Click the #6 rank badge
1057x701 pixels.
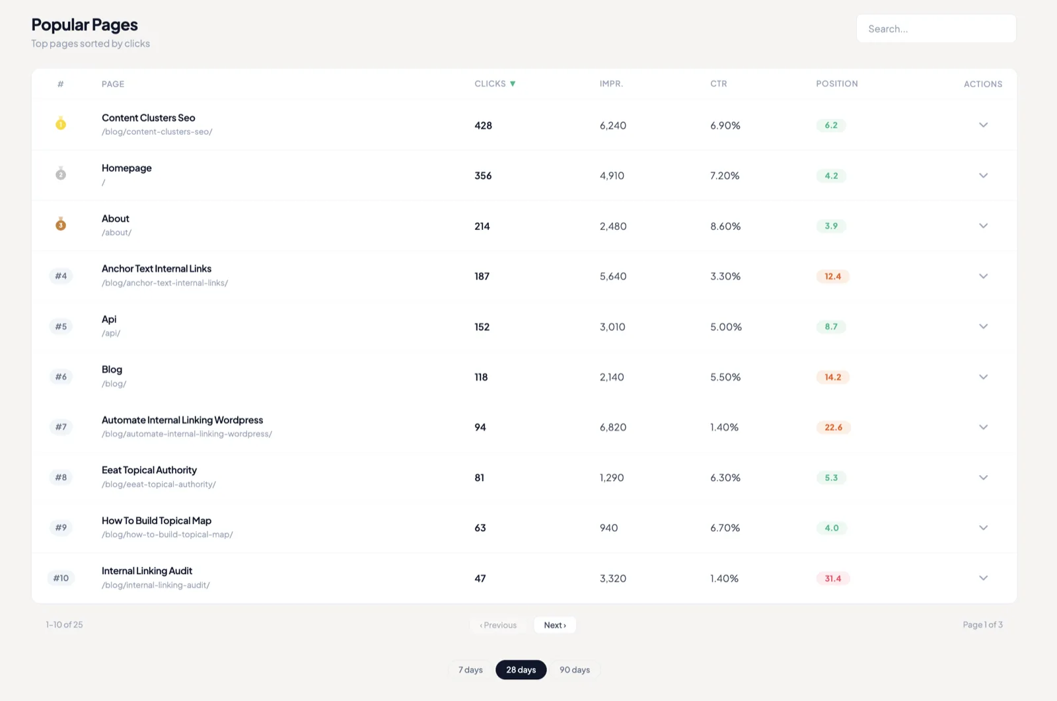click(61, 377)
